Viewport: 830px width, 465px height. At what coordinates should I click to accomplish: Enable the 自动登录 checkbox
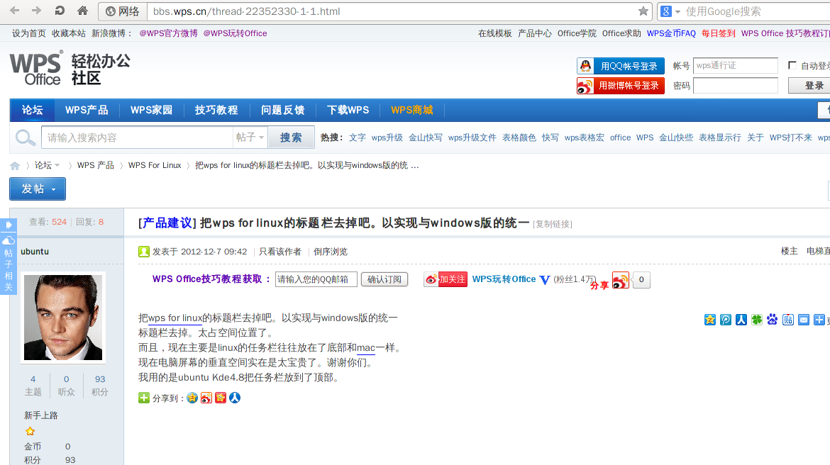coord(792,66)
